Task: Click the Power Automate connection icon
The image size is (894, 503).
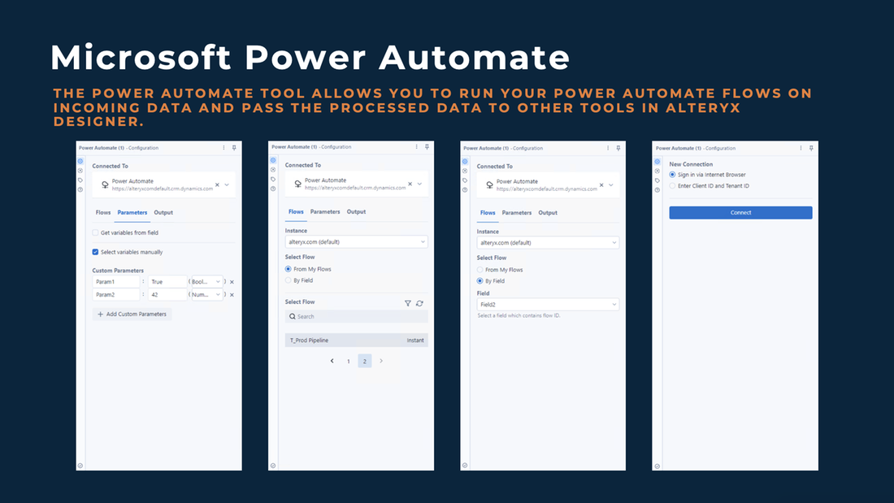Action: coord(106,184)
